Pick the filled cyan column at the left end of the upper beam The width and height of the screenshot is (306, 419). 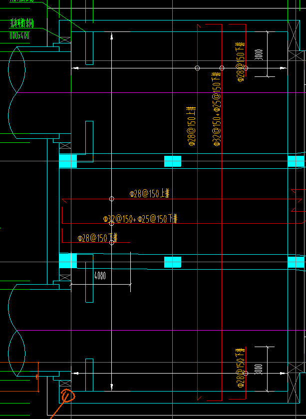68,161
